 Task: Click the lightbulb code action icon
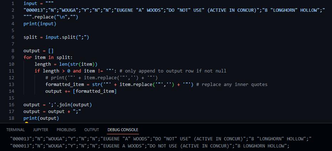26,123
